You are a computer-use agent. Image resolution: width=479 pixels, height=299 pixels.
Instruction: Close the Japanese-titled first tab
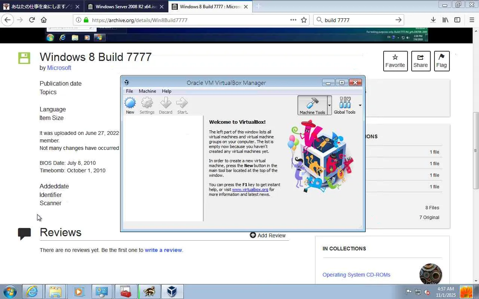pyautogui.click(x=77, y=6)
